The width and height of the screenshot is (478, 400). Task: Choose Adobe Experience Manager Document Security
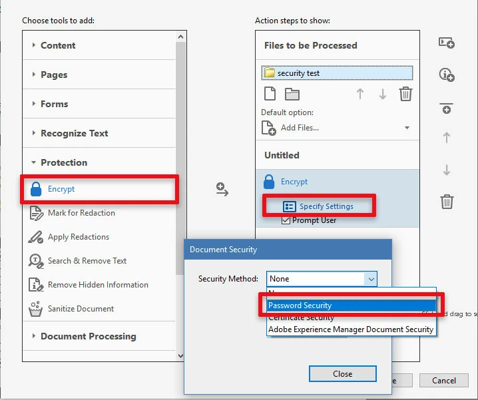[x=351, y=329]
